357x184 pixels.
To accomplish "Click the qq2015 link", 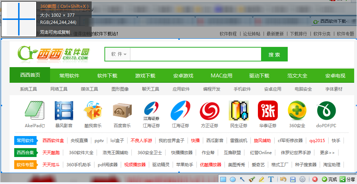I will tap(317, 141).
